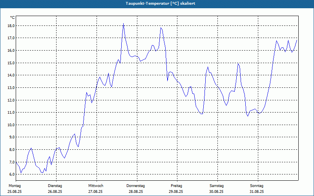Click the 12,0 y-axis value
The image size is (314, 196).
click(x=11, y=100)
